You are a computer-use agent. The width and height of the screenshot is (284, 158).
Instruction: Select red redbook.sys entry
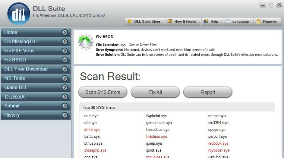(218, 143)
